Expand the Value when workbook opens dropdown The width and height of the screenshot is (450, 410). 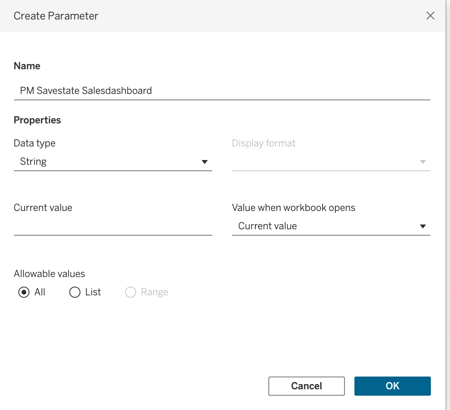(x=331, y=226)
